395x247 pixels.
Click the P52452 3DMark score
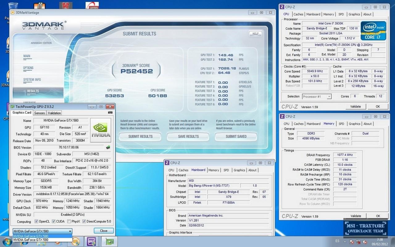[137, 71]
